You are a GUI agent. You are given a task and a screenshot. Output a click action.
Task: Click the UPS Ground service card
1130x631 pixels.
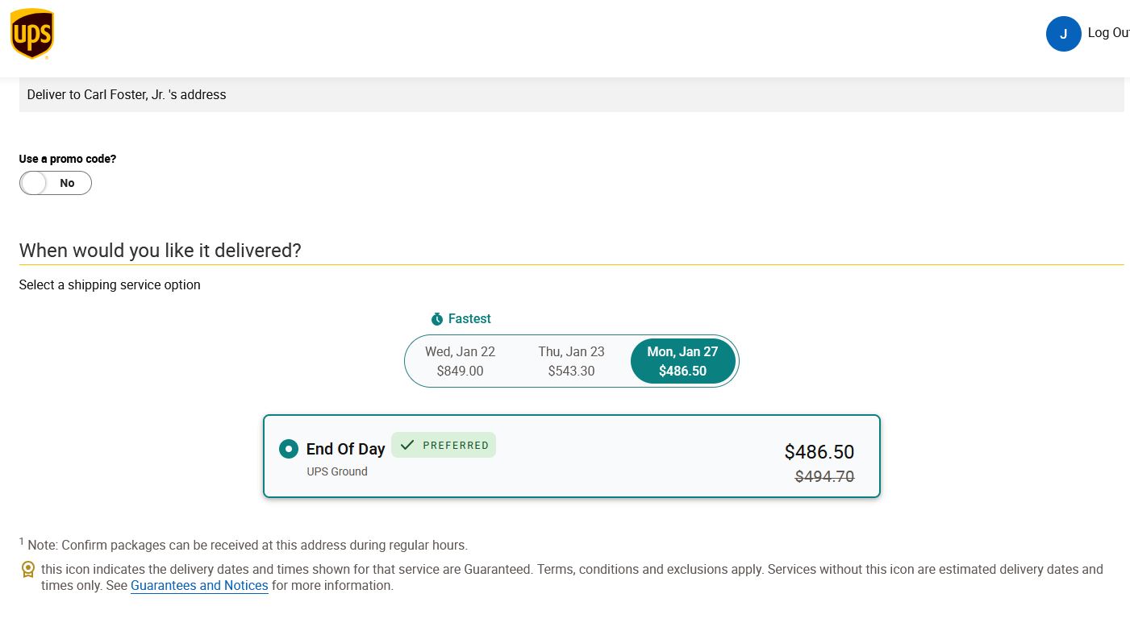(571, 456)
